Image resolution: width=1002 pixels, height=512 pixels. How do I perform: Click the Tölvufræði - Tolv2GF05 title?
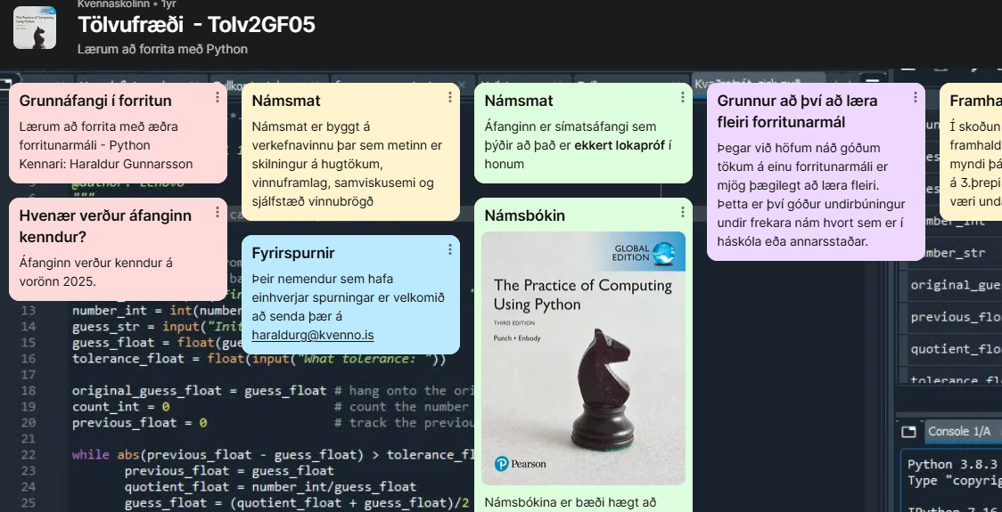196,24
